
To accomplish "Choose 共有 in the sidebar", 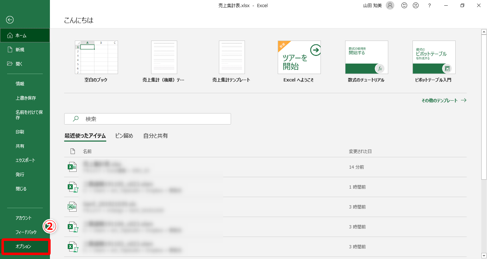I will (x=25, y=146).
